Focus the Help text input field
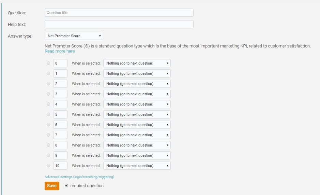 (119, 24)
